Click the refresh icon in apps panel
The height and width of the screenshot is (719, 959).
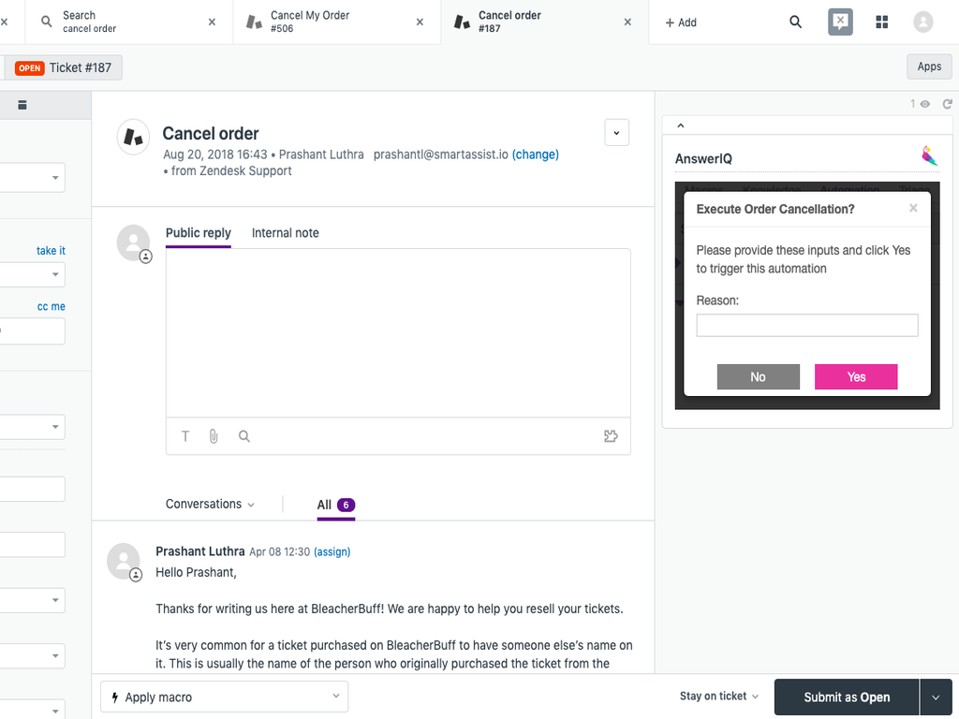tap(947, 104)
